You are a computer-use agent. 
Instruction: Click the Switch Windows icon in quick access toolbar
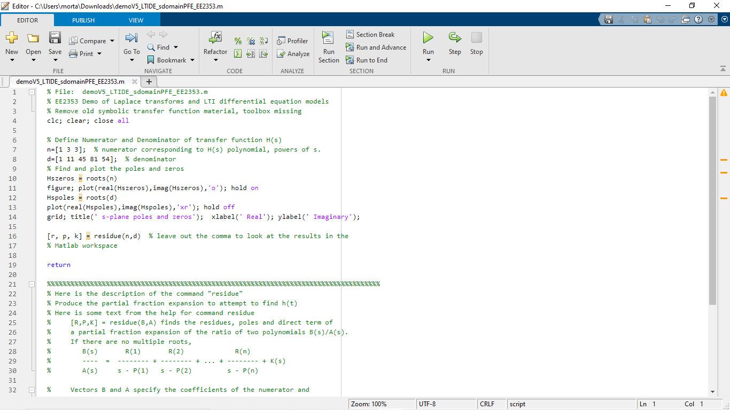686,19
